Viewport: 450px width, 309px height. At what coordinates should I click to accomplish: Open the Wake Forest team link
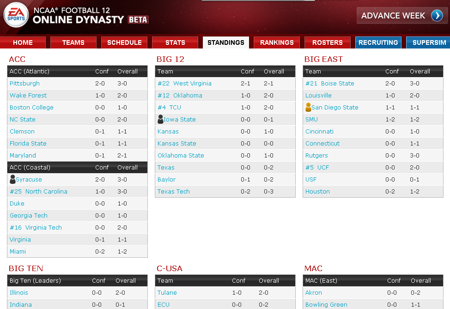coord(28,96)
